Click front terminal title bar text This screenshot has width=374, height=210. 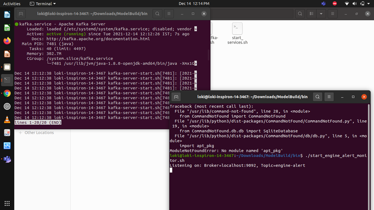253,97
